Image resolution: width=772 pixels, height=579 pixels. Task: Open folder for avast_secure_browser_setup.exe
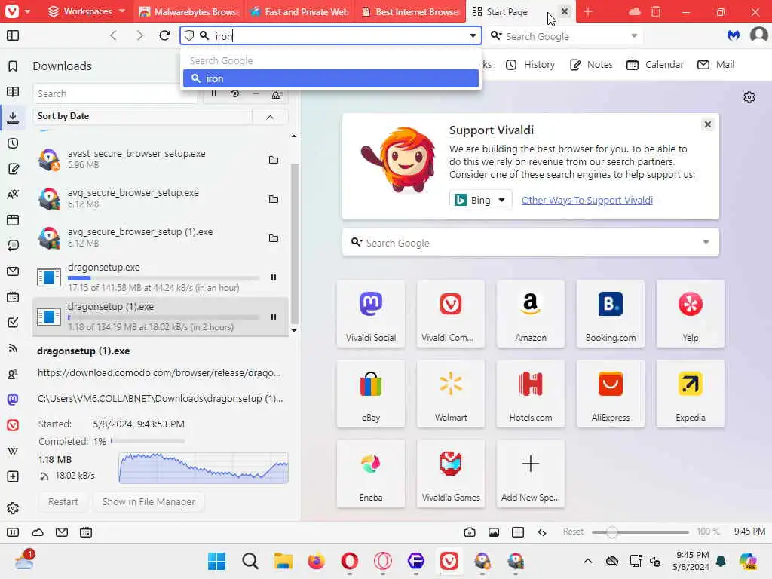coord(274,160)
